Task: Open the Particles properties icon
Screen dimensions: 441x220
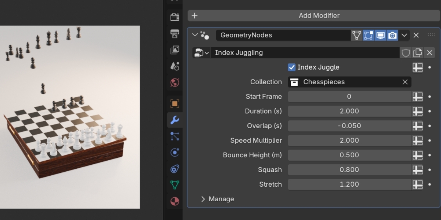Action: coord(175,136)
